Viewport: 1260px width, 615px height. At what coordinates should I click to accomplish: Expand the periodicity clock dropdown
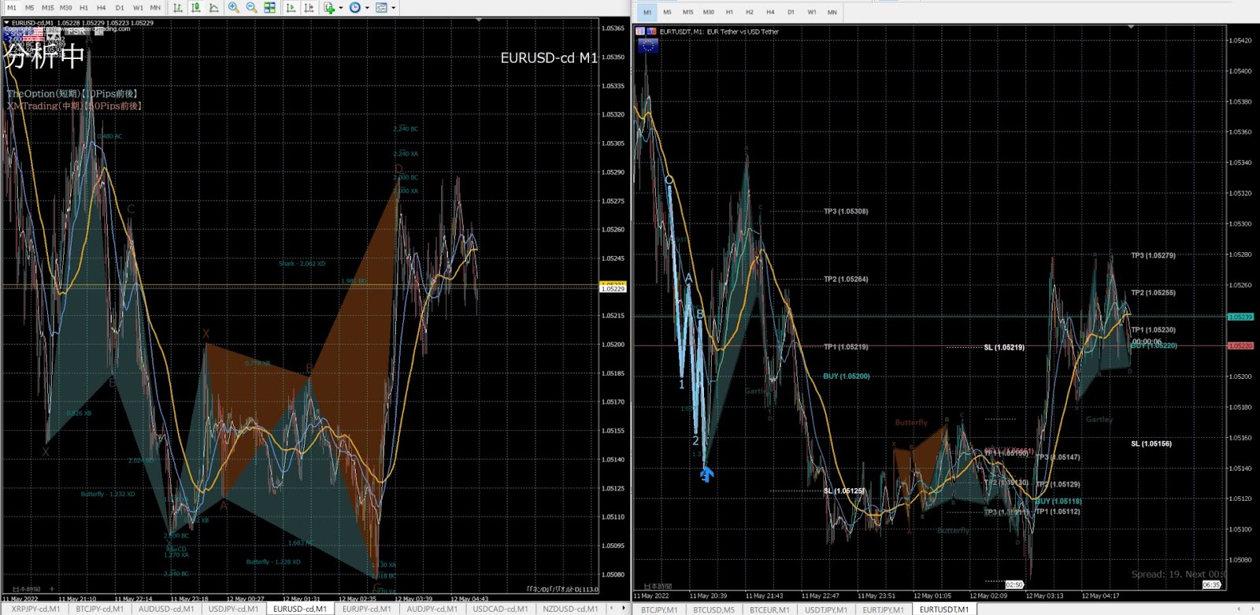pos(367,8)
